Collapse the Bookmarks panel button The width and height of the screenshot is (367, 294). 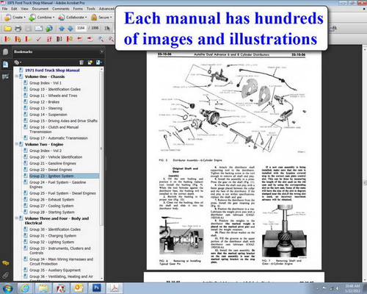pos(101,51)
